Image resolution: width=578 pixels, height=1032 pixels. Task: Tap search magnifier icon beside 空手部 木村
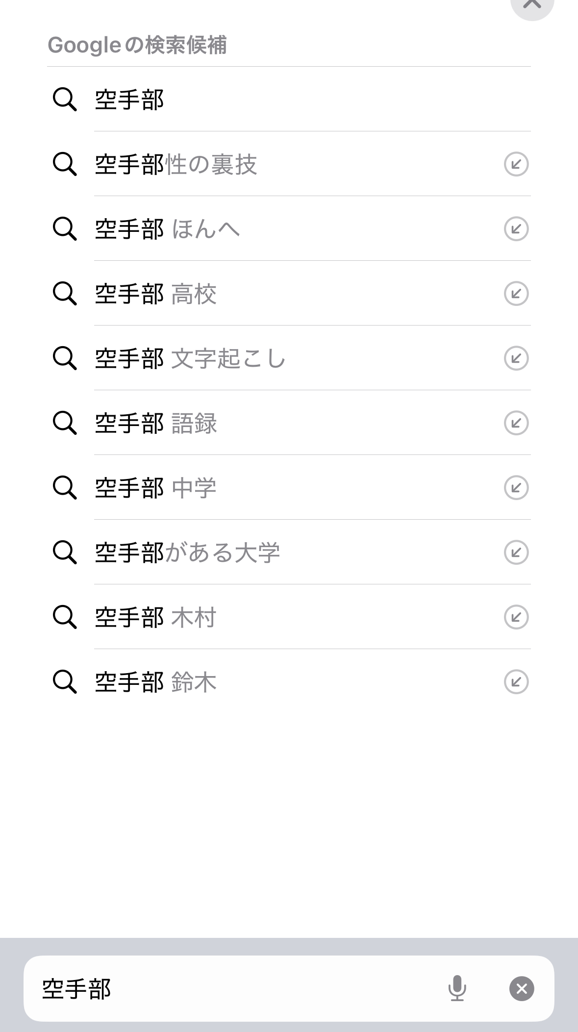point(65,617)
